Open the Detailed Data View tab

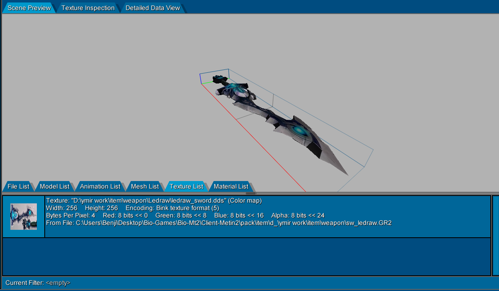pyautogui.click(x=153, y=8)
